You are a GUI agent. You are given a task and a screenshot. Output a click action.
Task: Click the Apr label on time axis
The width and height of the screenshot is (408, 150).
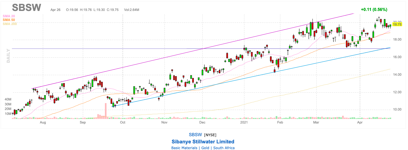(360, 122)
